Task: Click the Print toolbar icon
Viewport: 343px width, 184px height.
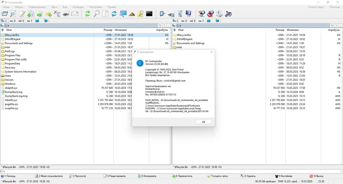Action: (x=66, y=13)
